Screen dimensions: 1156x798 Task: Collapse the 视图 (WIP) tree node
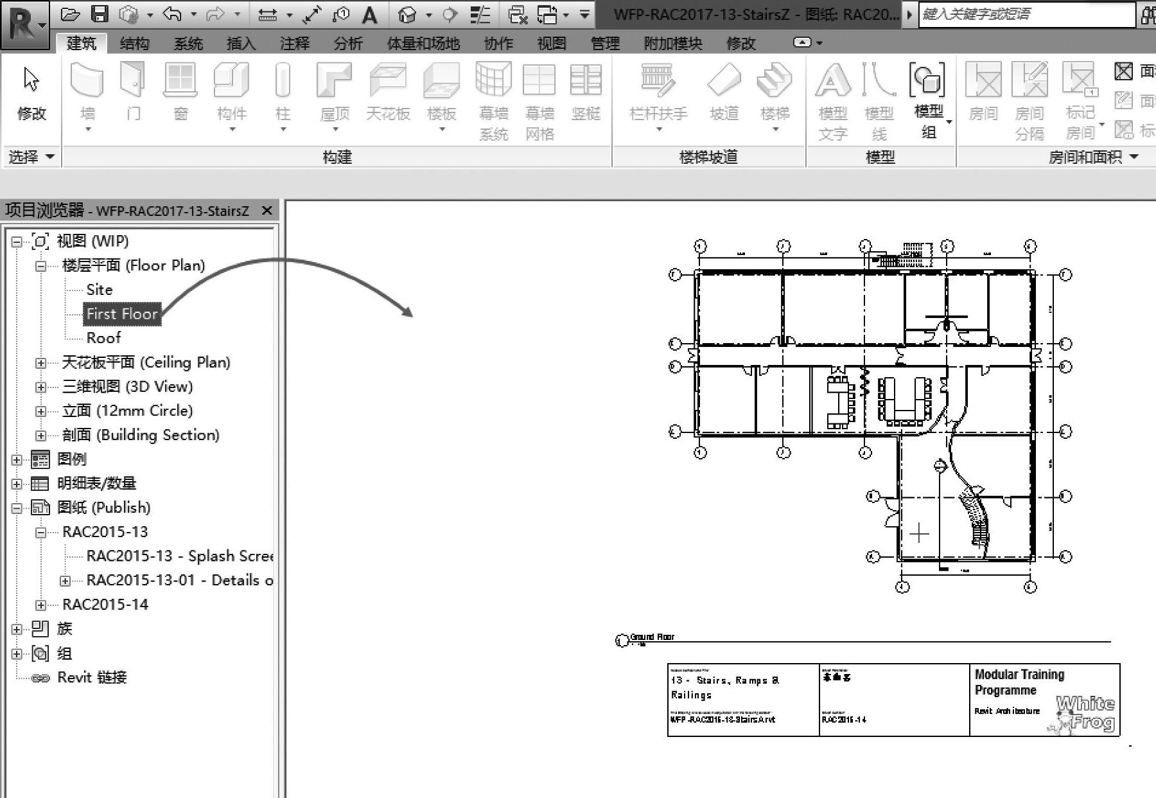17,242
